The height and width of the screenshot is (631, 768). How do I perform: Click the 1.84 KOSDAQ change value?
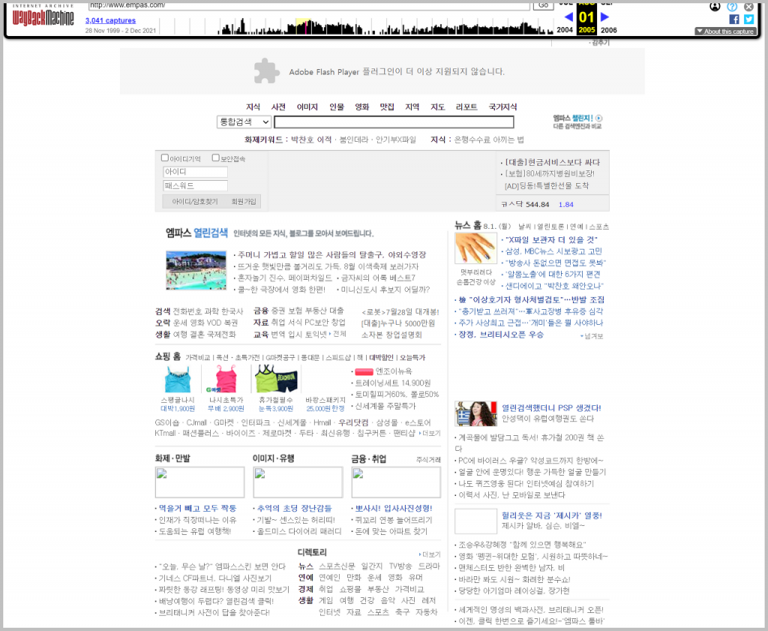coord(565,204)
